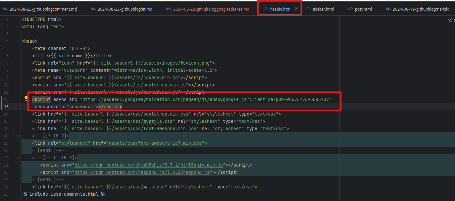Viewport: 455px width, 201px height.
Task: Click '{{ site.name }}' inside the title tag
Action: 71,56
